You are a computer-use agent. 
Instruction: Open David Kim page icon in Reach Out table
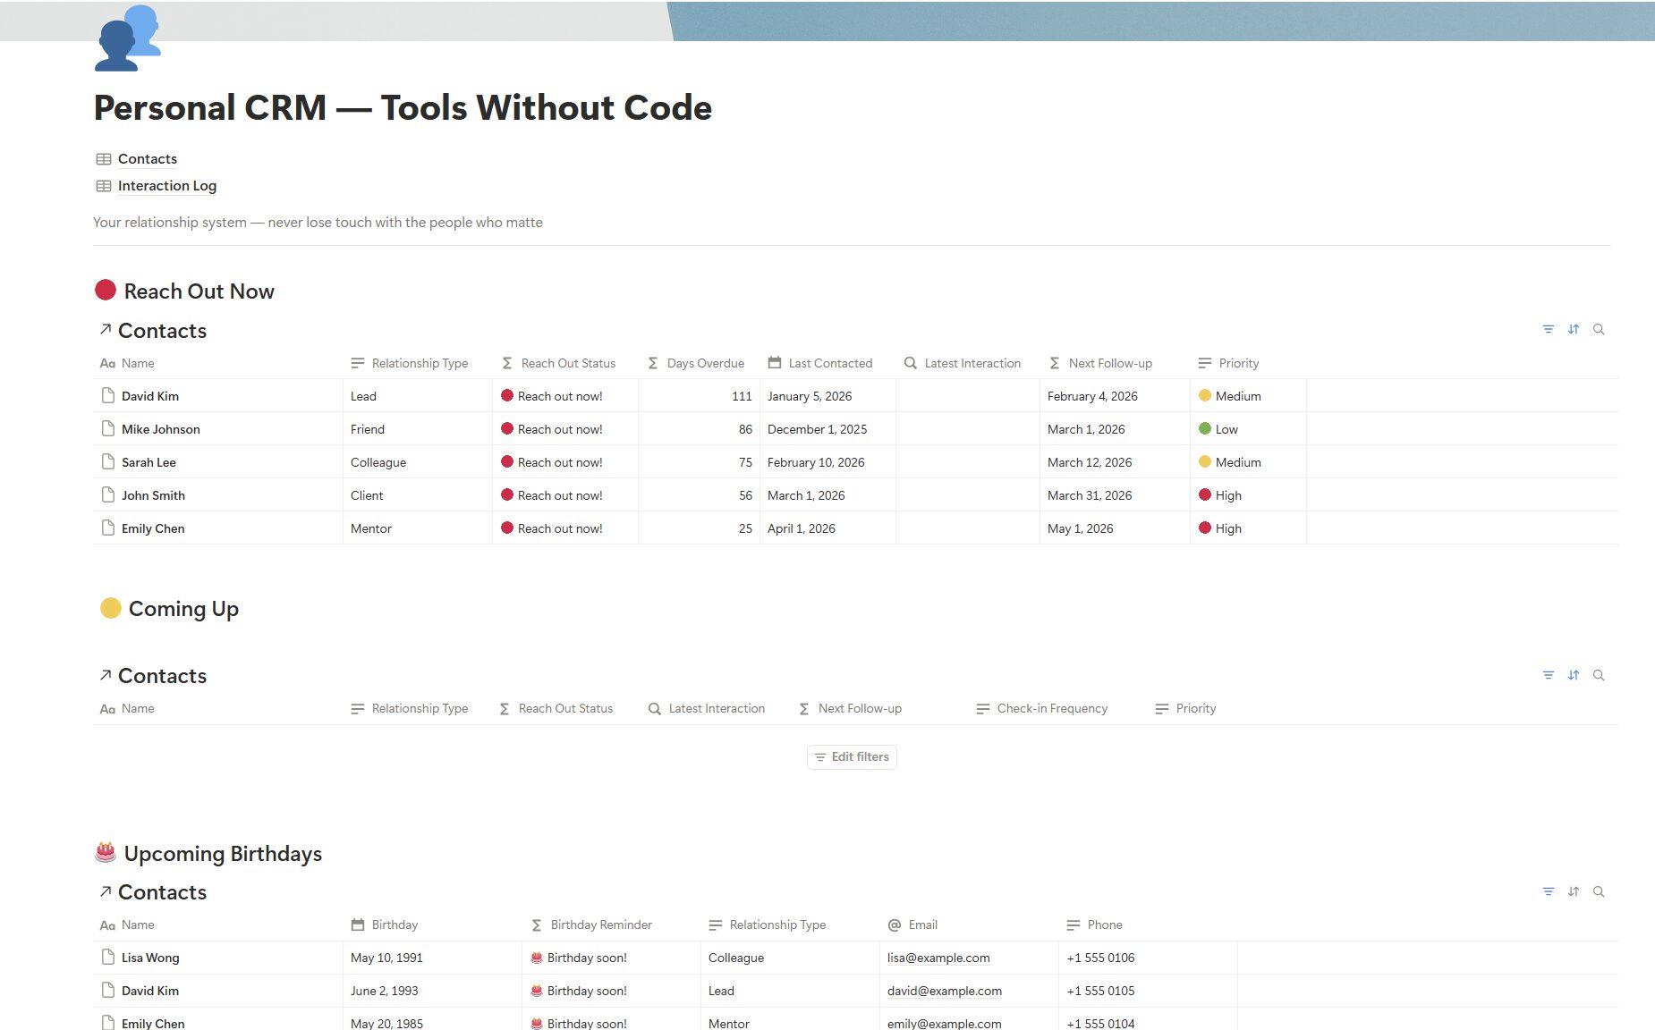click(x=108, y=395)
